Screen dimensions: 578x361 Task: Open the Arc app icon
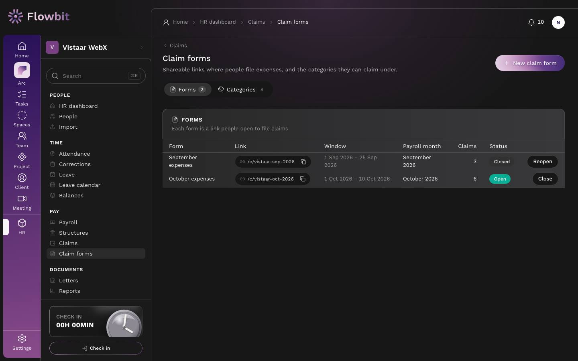22,74
